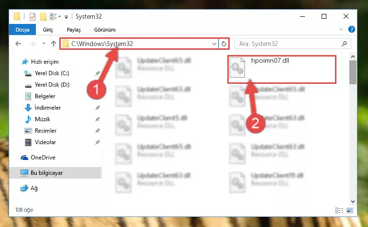The width and height of the screenshot is (368, 227).
Task: Toggle pin beside Yerel Disk (C:)
Action: tap(98, 73)
